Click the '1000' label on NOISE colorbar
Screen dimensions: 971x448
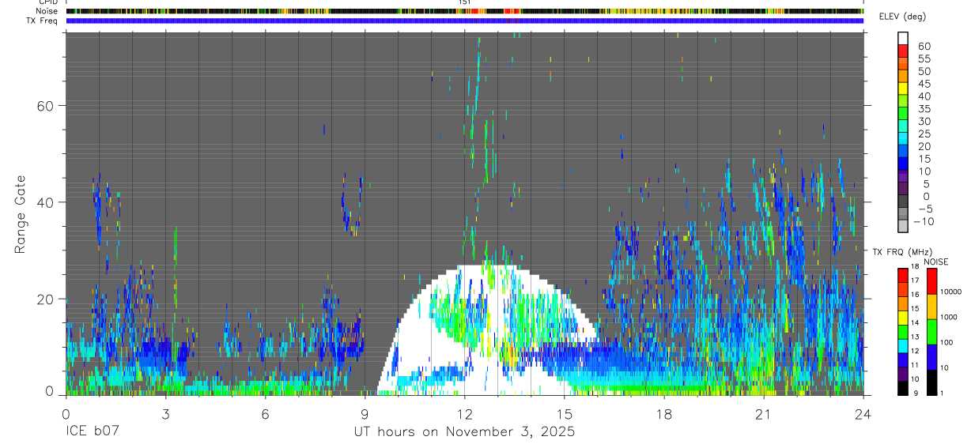[x=950, y=317]
